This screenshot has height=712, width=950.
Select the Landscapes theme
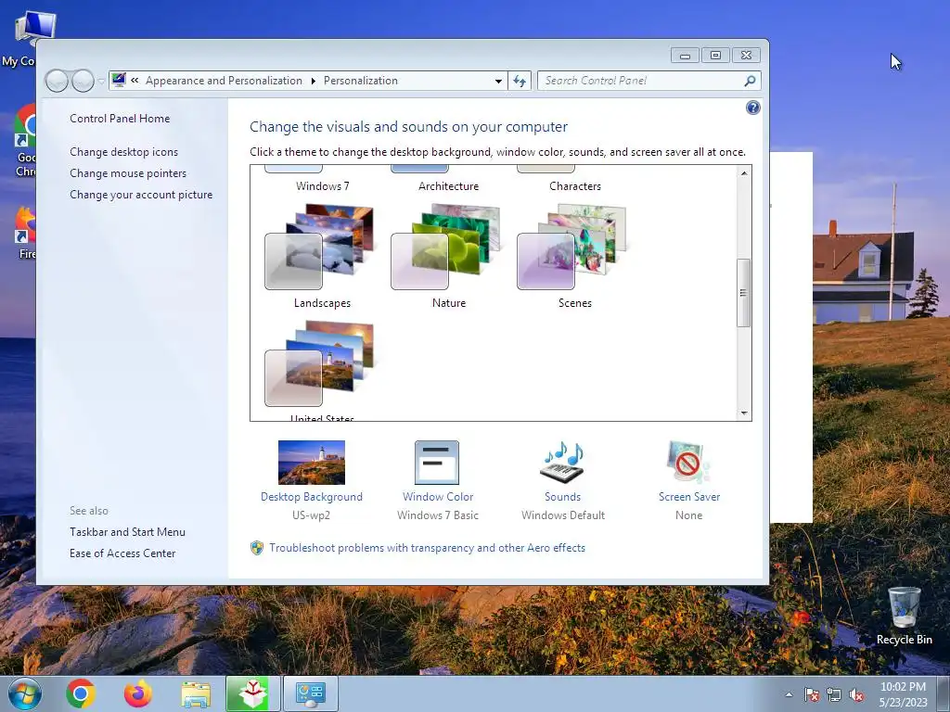tap(322, 256)
